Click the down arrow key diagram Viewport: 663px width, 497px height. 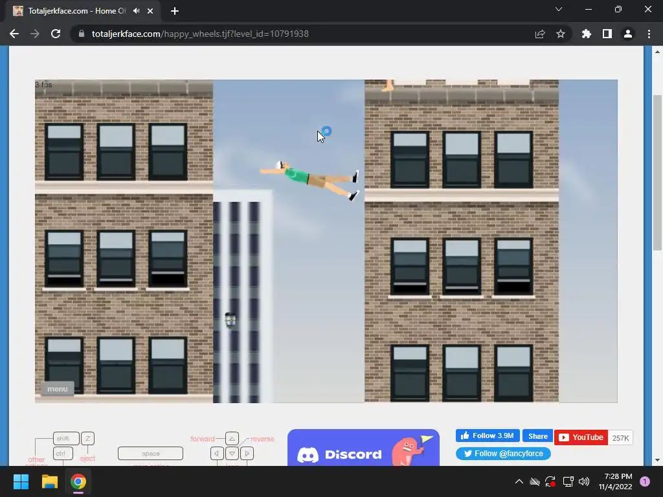pyautogui.click(x=232, y=454)
